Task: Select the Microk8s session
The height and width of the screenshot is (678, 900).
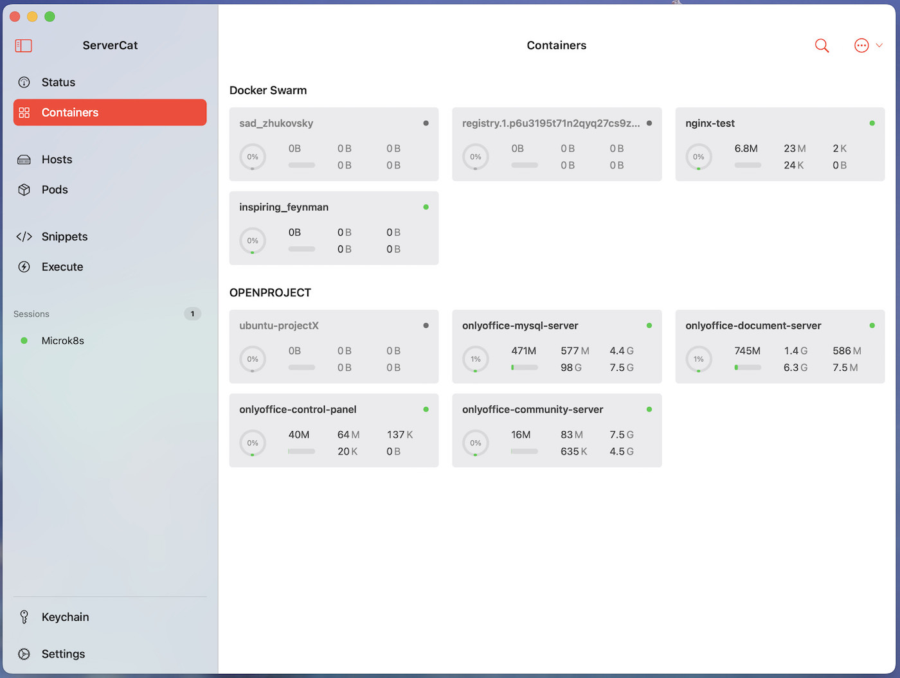Action: (x=62, y=341)
